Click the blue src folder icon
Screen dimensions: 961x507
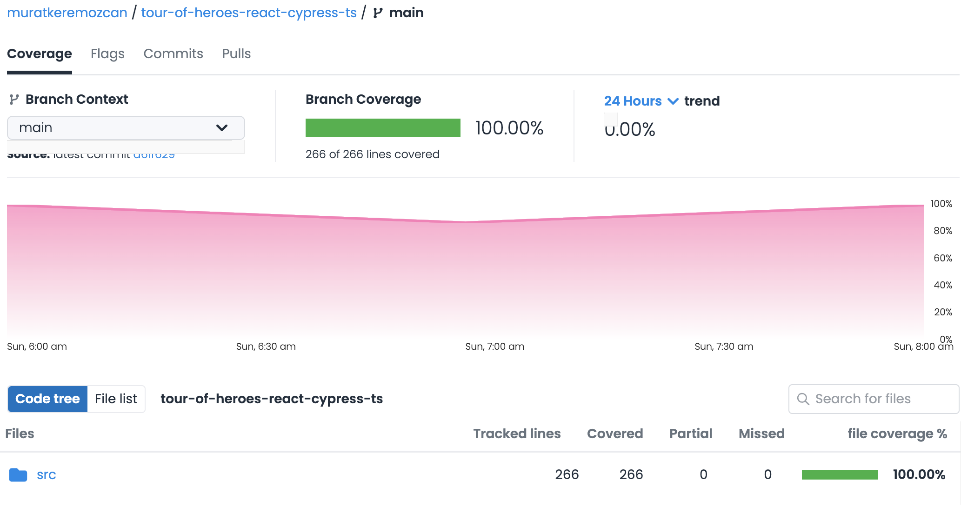(18, 475)
